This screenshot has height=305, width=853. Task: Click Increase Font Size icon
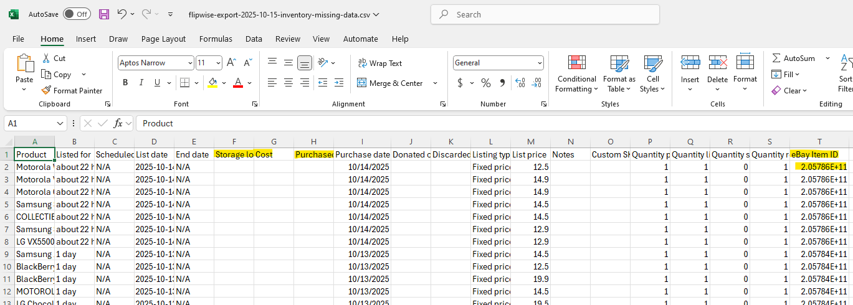(231, 63)
